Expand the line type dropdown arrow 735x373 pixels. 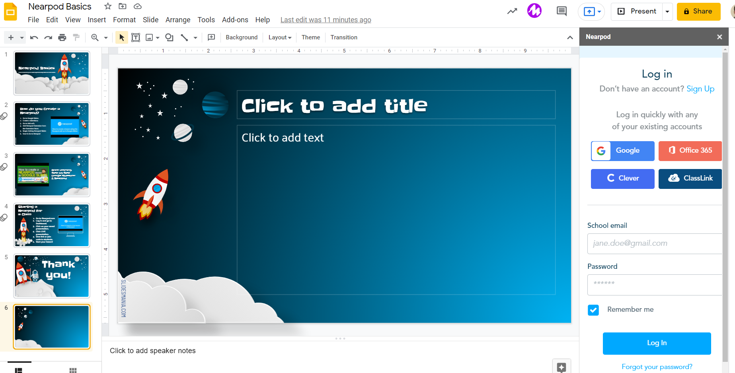click(x=195, y=38)
